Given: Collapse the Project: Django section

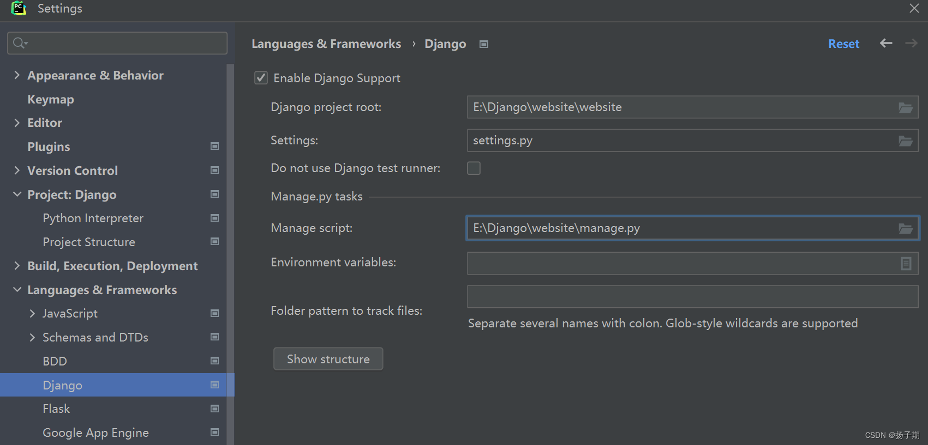Looking at the screenshot, I should pos(17,194).
